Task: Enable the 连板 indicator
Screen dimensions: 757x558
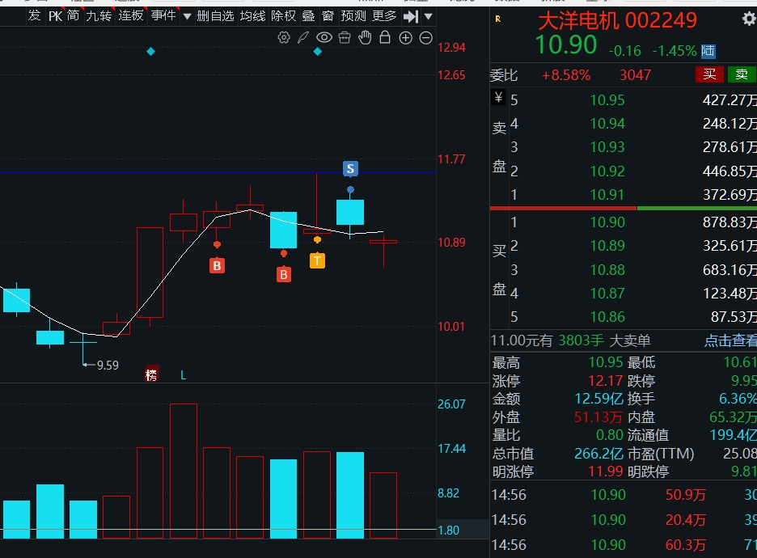Action: 131,16
